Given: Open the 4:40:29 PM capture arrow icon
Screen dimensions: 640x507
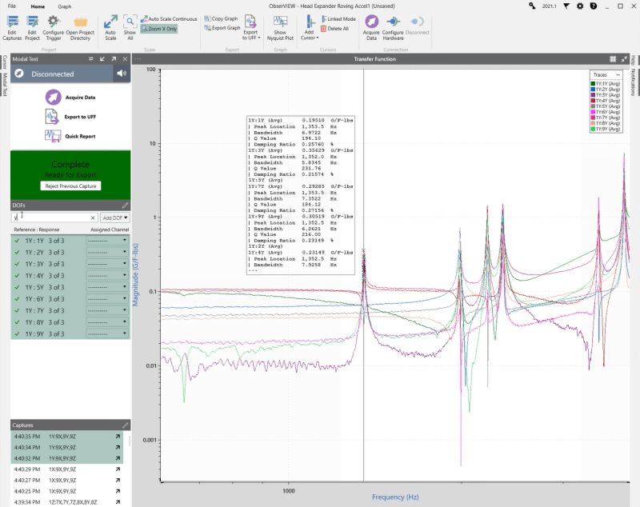Looking at the screenshot, I should coord(118,469).
